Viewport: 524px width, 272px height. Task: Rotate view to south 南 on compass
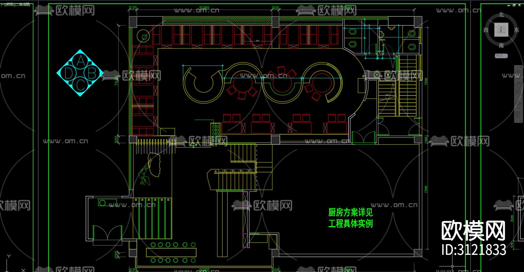click(501, 45)
